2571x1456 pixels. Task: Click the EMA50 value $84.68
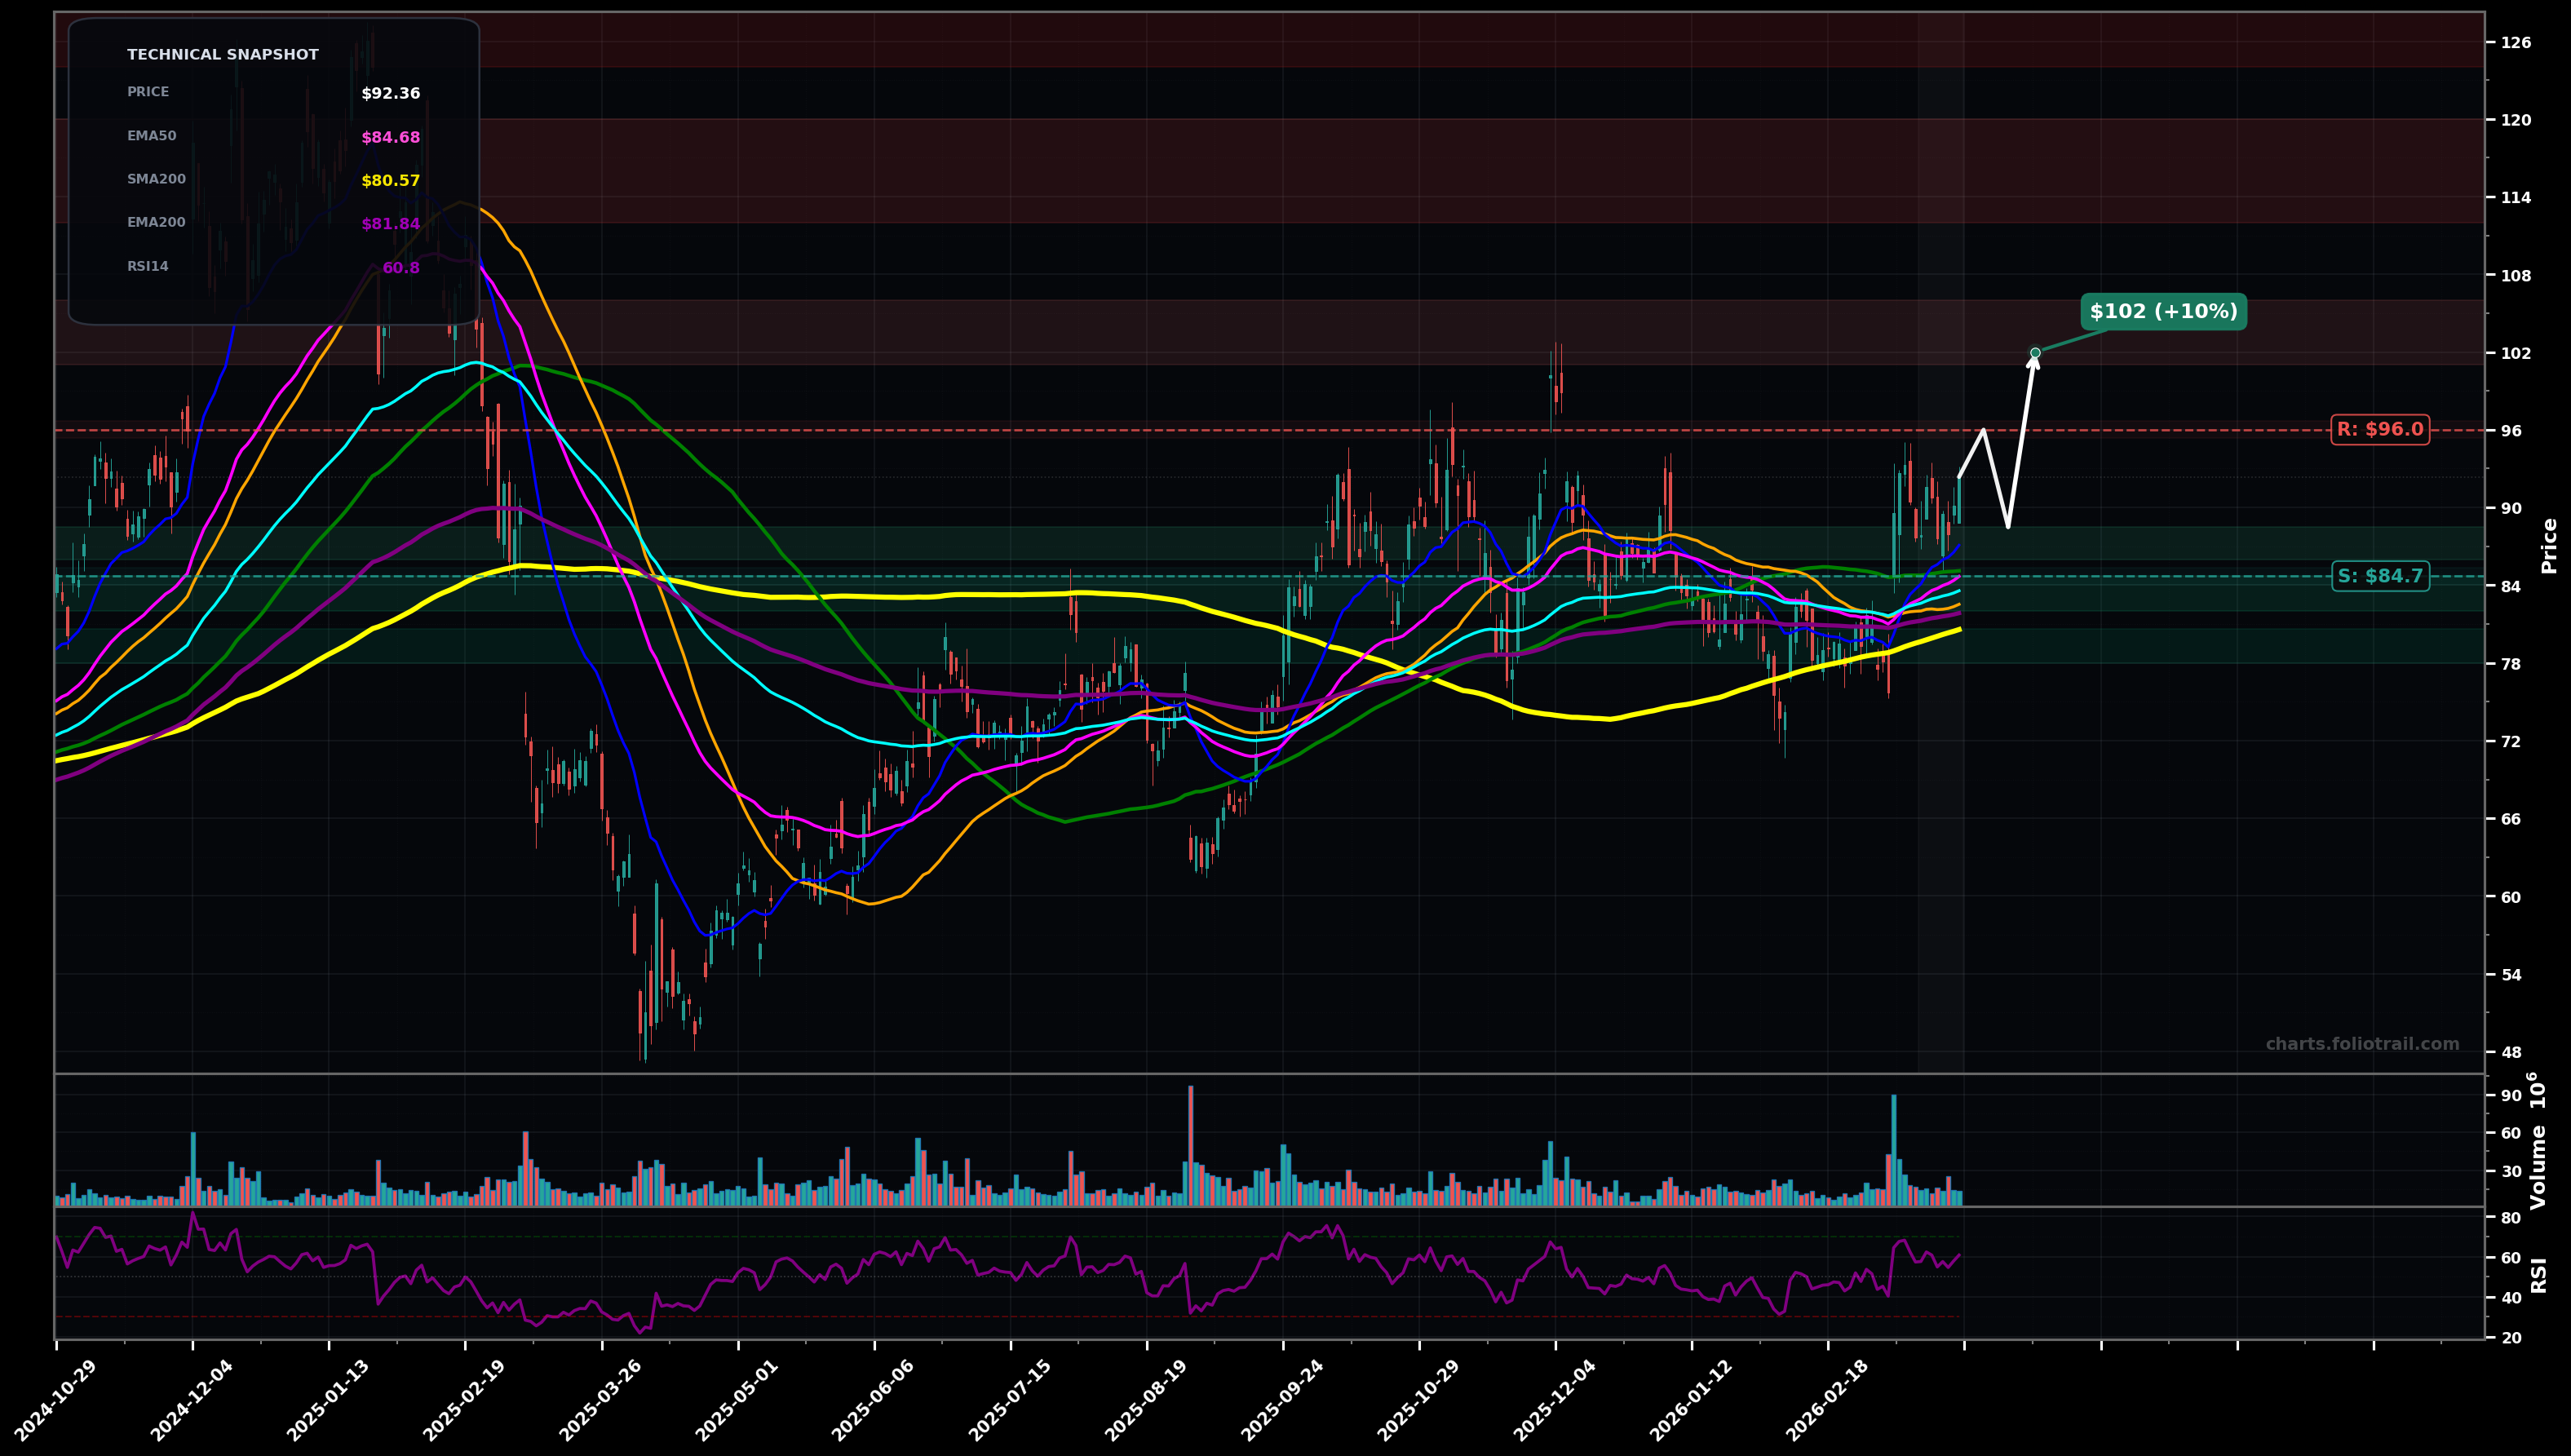[x=390, y=138]
